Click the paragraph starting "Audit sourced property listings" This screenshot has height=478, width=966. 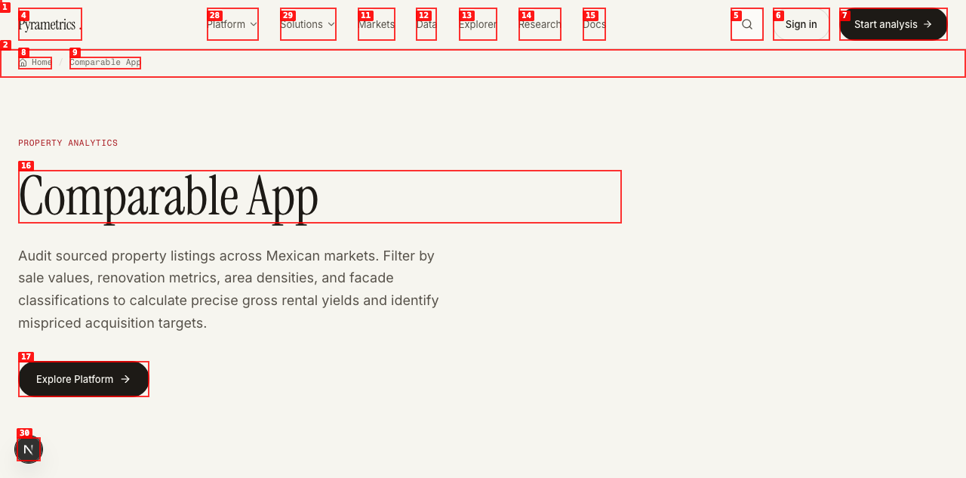pos(229,289)
